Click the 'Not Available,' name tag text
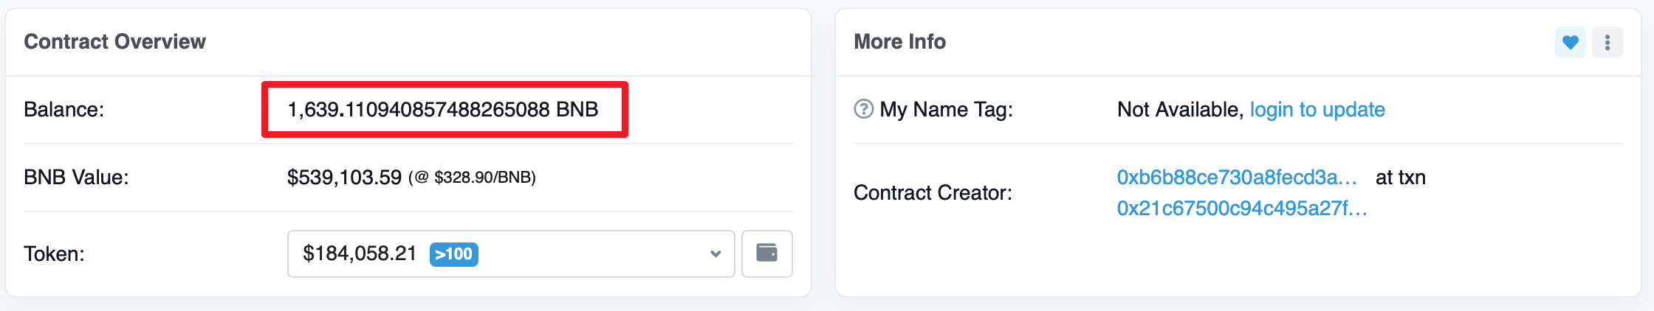The image size is (1654, 311). pyautogui.click(x=1180, y=110)
